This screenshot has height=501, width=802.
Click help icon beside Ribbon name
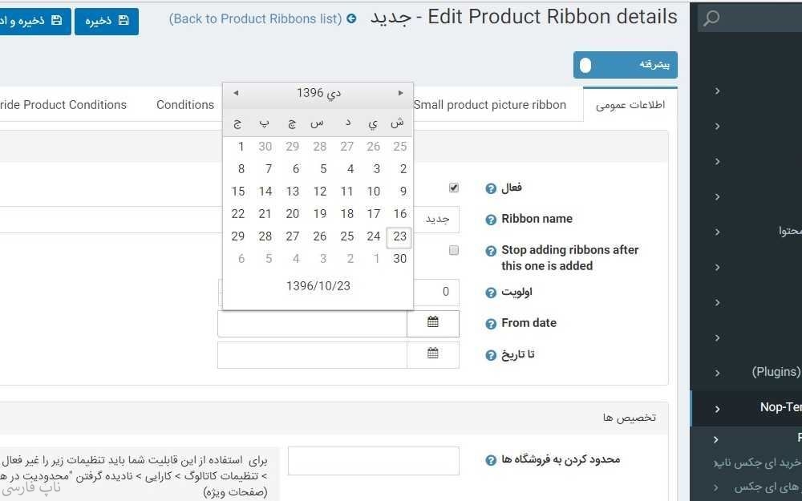[x=491, y=220]
